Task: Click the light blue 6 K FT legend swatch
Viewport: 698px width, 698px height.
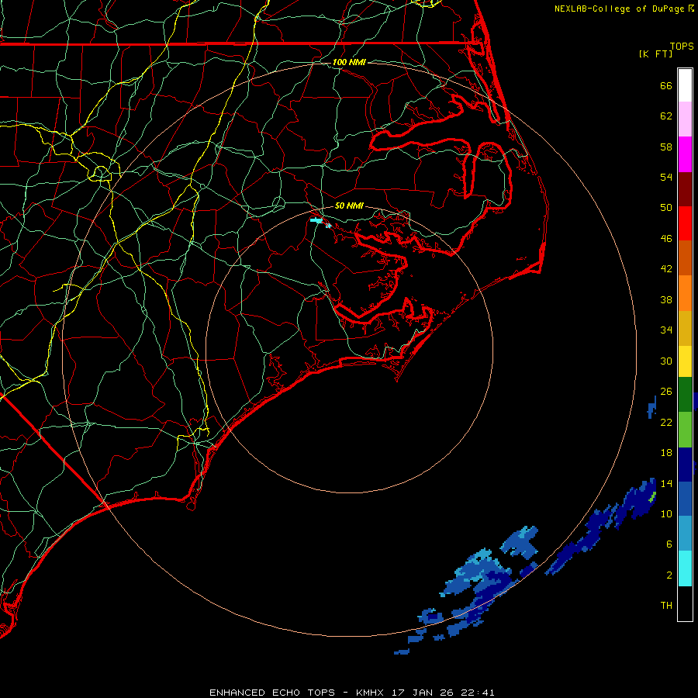Action: (685, 534)
